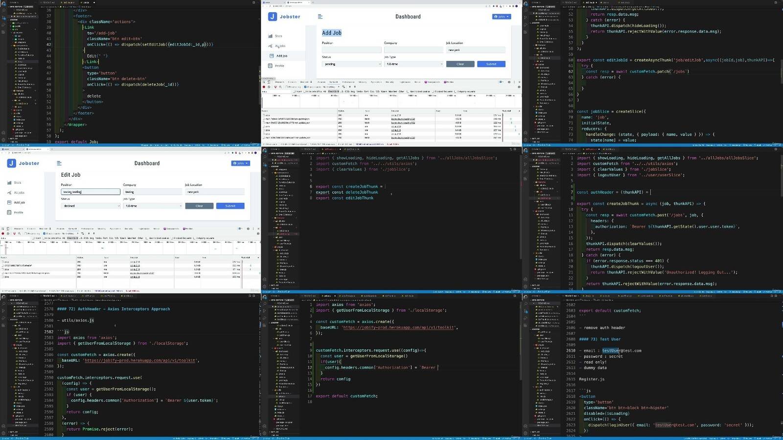
Task: Click red record button in Edit Job DevTools
Action: click(x=3, y=233)
